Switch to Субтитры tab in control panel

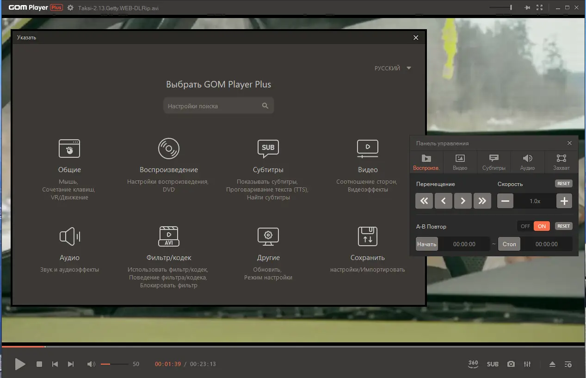coord(494,162)
